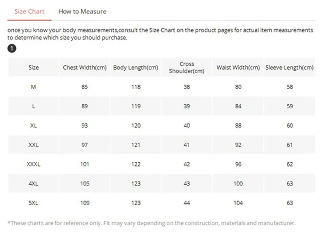Click the Sleeve Length(cm) column header
The image size is (325, 237).
click(290, 67)
